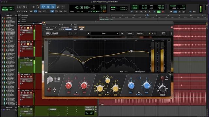Select the Scrubber speaker tool
The image size is (209, 117).
(58, 7)
